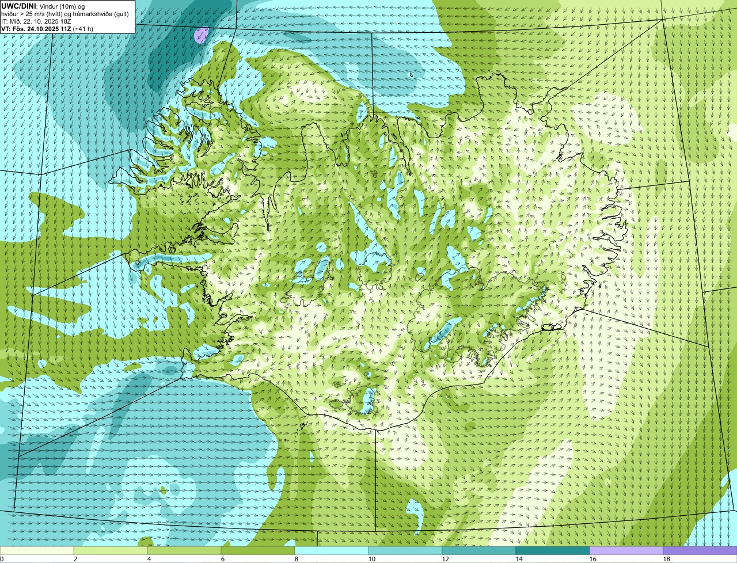Screen dimensions: 737x563
Task: Click the legend scale label '8'
Action: click(x=297, y=559)
